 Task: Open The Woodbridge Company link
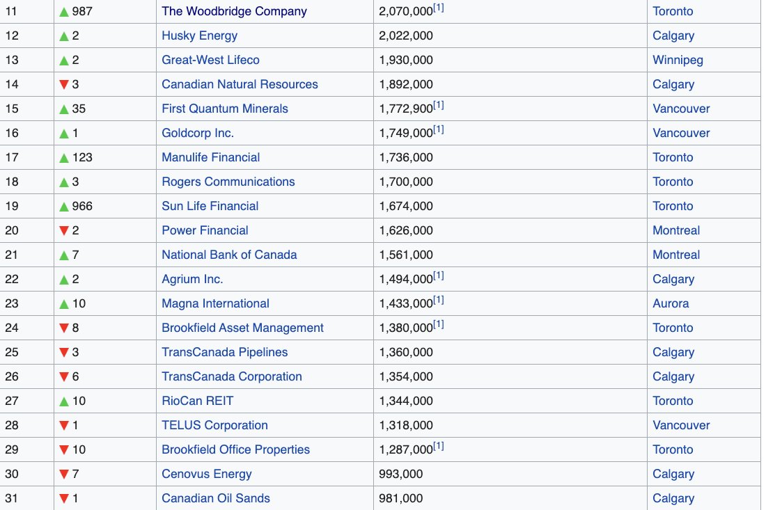234,11
